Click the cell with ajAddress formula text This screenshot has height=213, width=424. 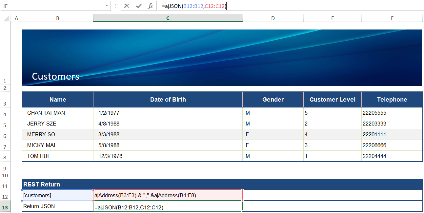[x=168, y=196]
